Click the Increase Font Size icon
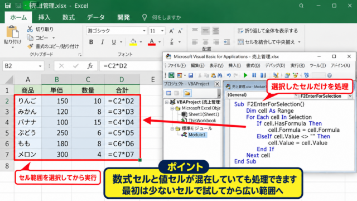This screenshot has height=201, width=357. (x=171, y=31)
